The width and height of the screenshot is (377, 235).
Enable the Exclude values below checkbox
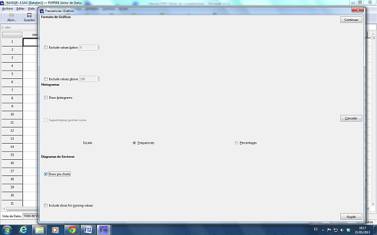tap(46, 48)
